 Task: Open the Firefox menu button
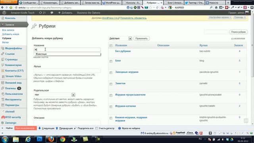[x=9, y=2]
